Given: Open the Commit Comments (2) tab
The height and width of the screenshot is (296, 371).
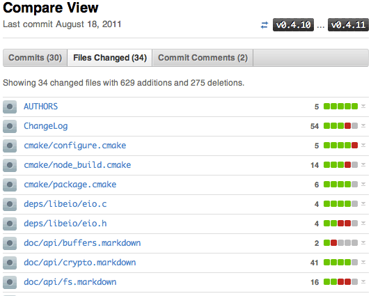Looking at the screenshot, I should (203, 58).
